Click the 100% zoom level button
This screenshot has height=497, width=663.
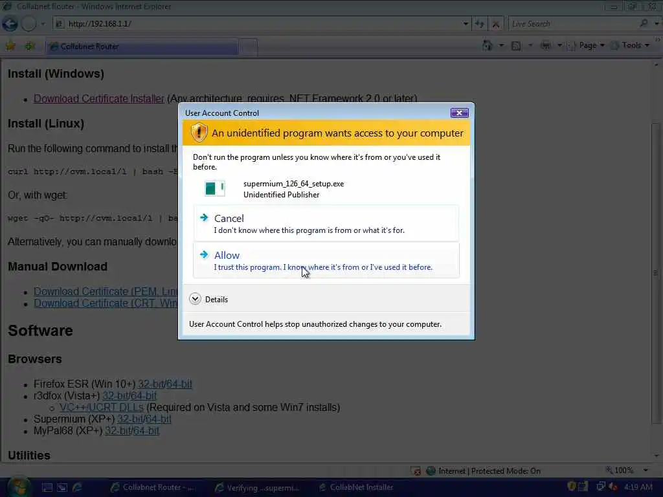(620, 470)
